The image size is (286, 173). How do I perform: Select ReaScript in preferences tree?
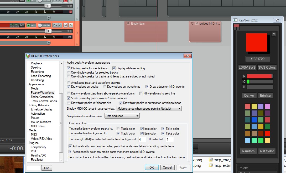tap(37, 160)
